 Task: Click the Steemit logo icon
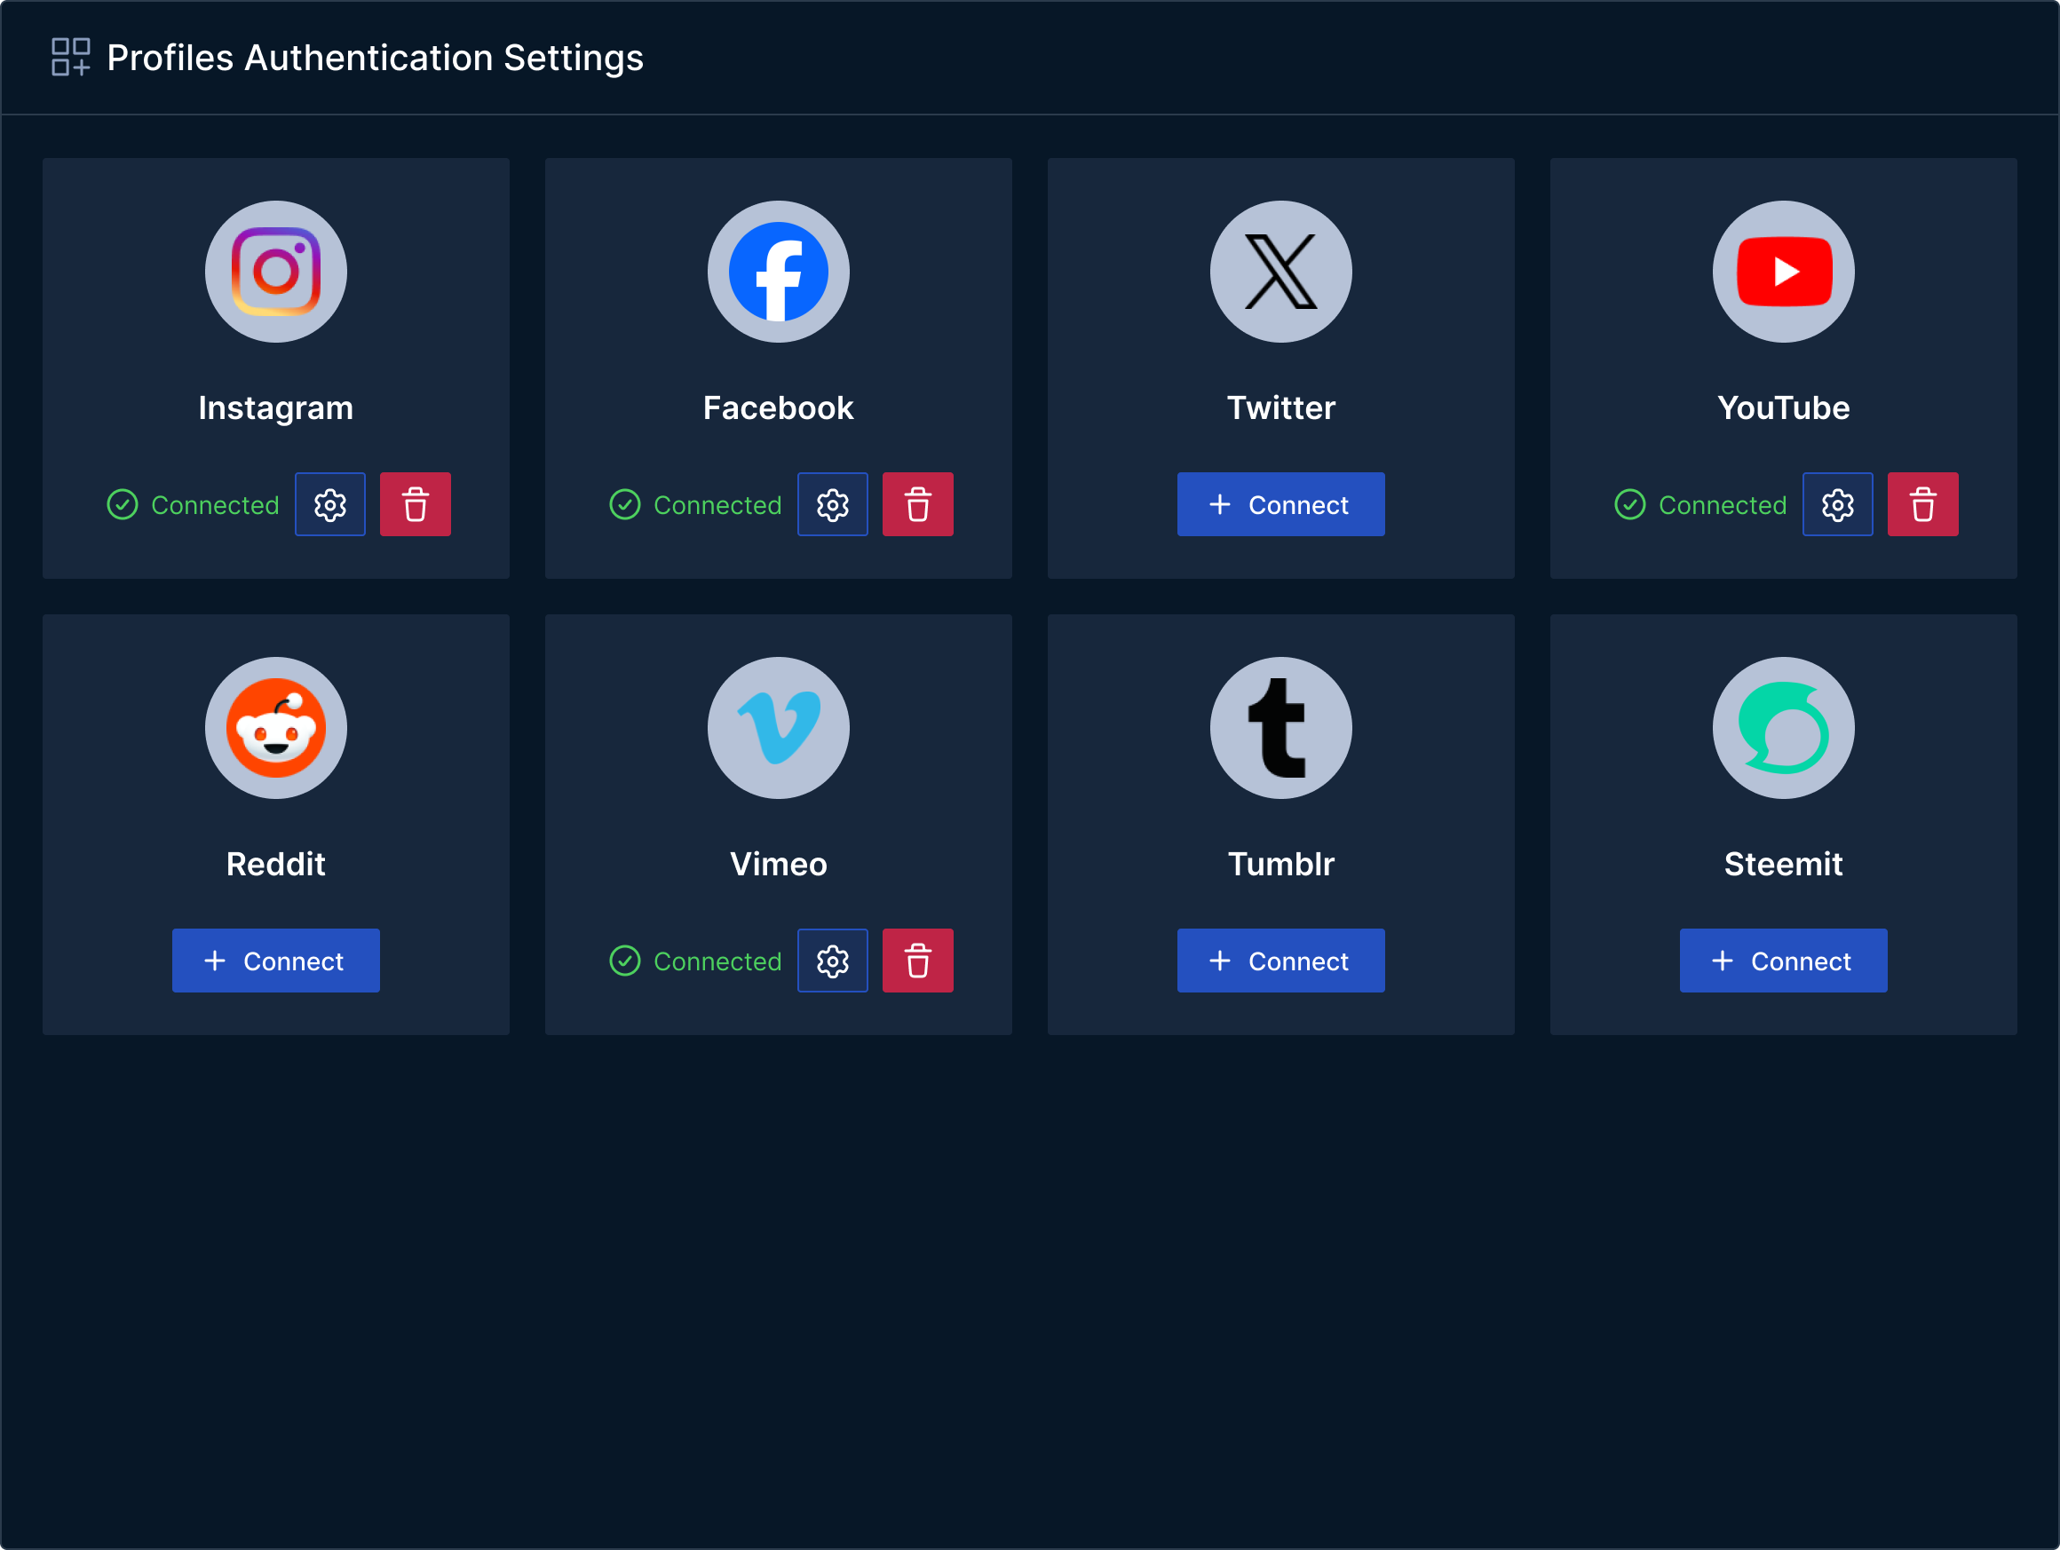point(1782,728)
